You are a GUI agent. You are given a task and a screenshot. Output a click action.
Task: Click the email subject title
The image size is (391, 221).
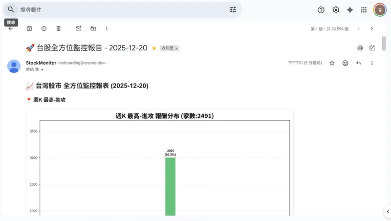pos(87,47)
